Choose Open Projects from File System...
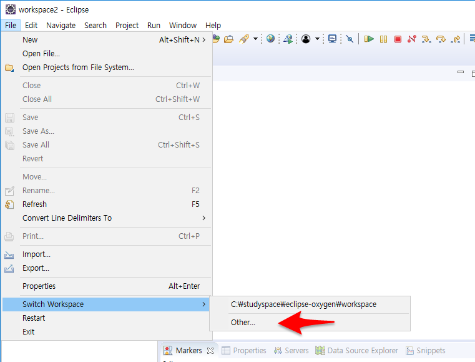 (x=106, y=68)
